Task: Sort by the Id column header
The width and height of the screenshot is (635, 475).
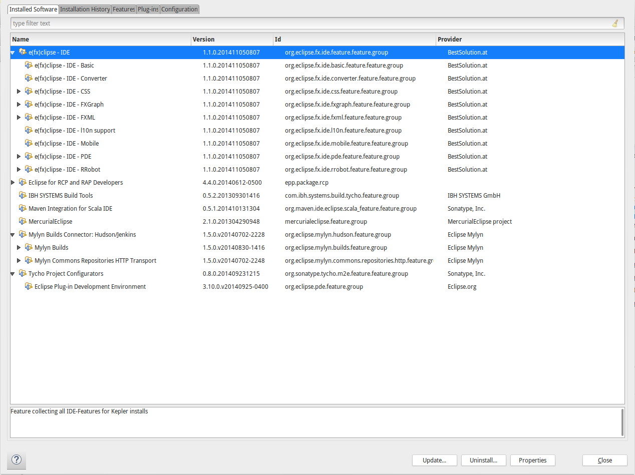Action: 355,39
